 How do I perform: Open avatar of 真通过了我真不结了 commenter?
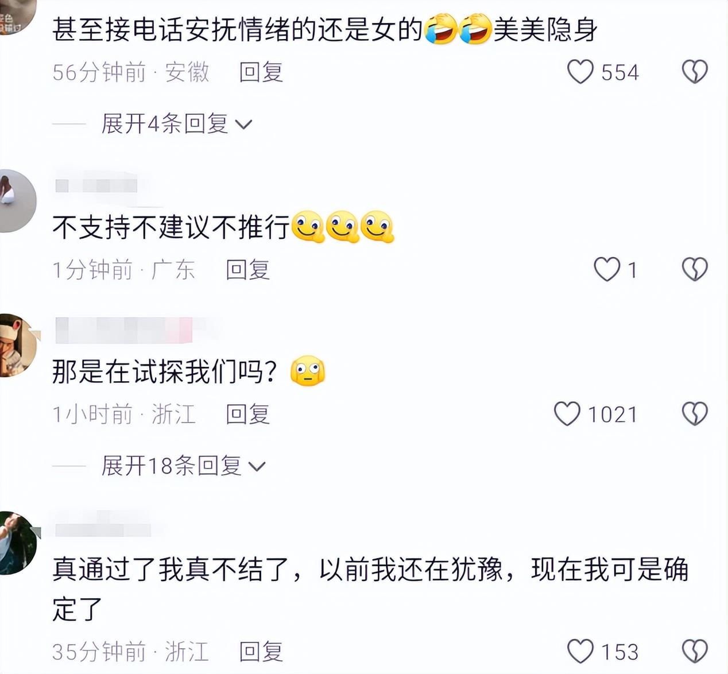(x=17, y=543)
